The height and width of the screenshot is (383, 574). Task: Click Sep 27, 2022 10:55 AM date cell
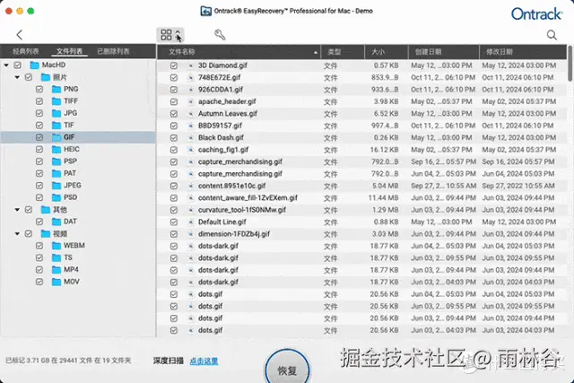tap(518, 186)
